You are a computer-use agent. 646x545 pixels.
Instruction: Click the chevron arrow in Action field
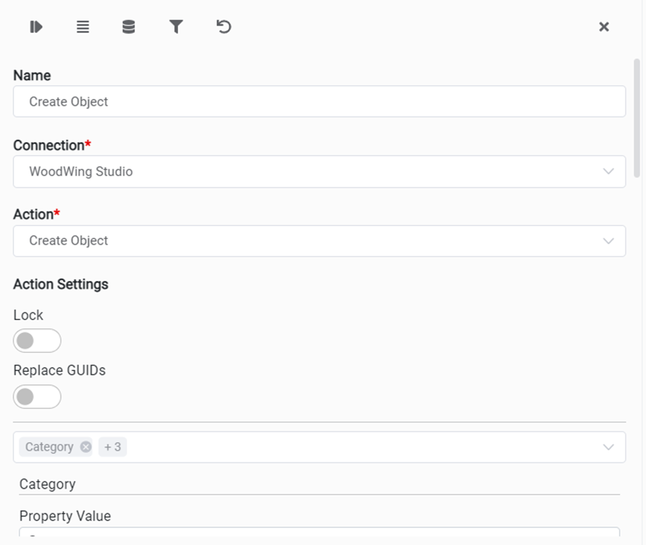pyautogui.click(x=608, y=241)
